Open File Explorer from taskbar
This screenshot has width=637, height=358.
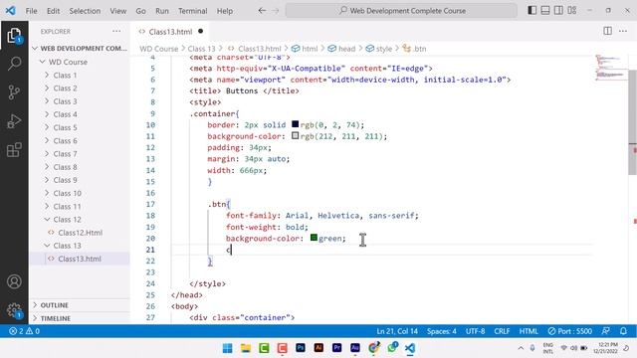tap(246, 348)
